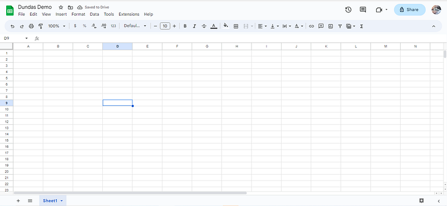Click the Share button

click(410, 10)
